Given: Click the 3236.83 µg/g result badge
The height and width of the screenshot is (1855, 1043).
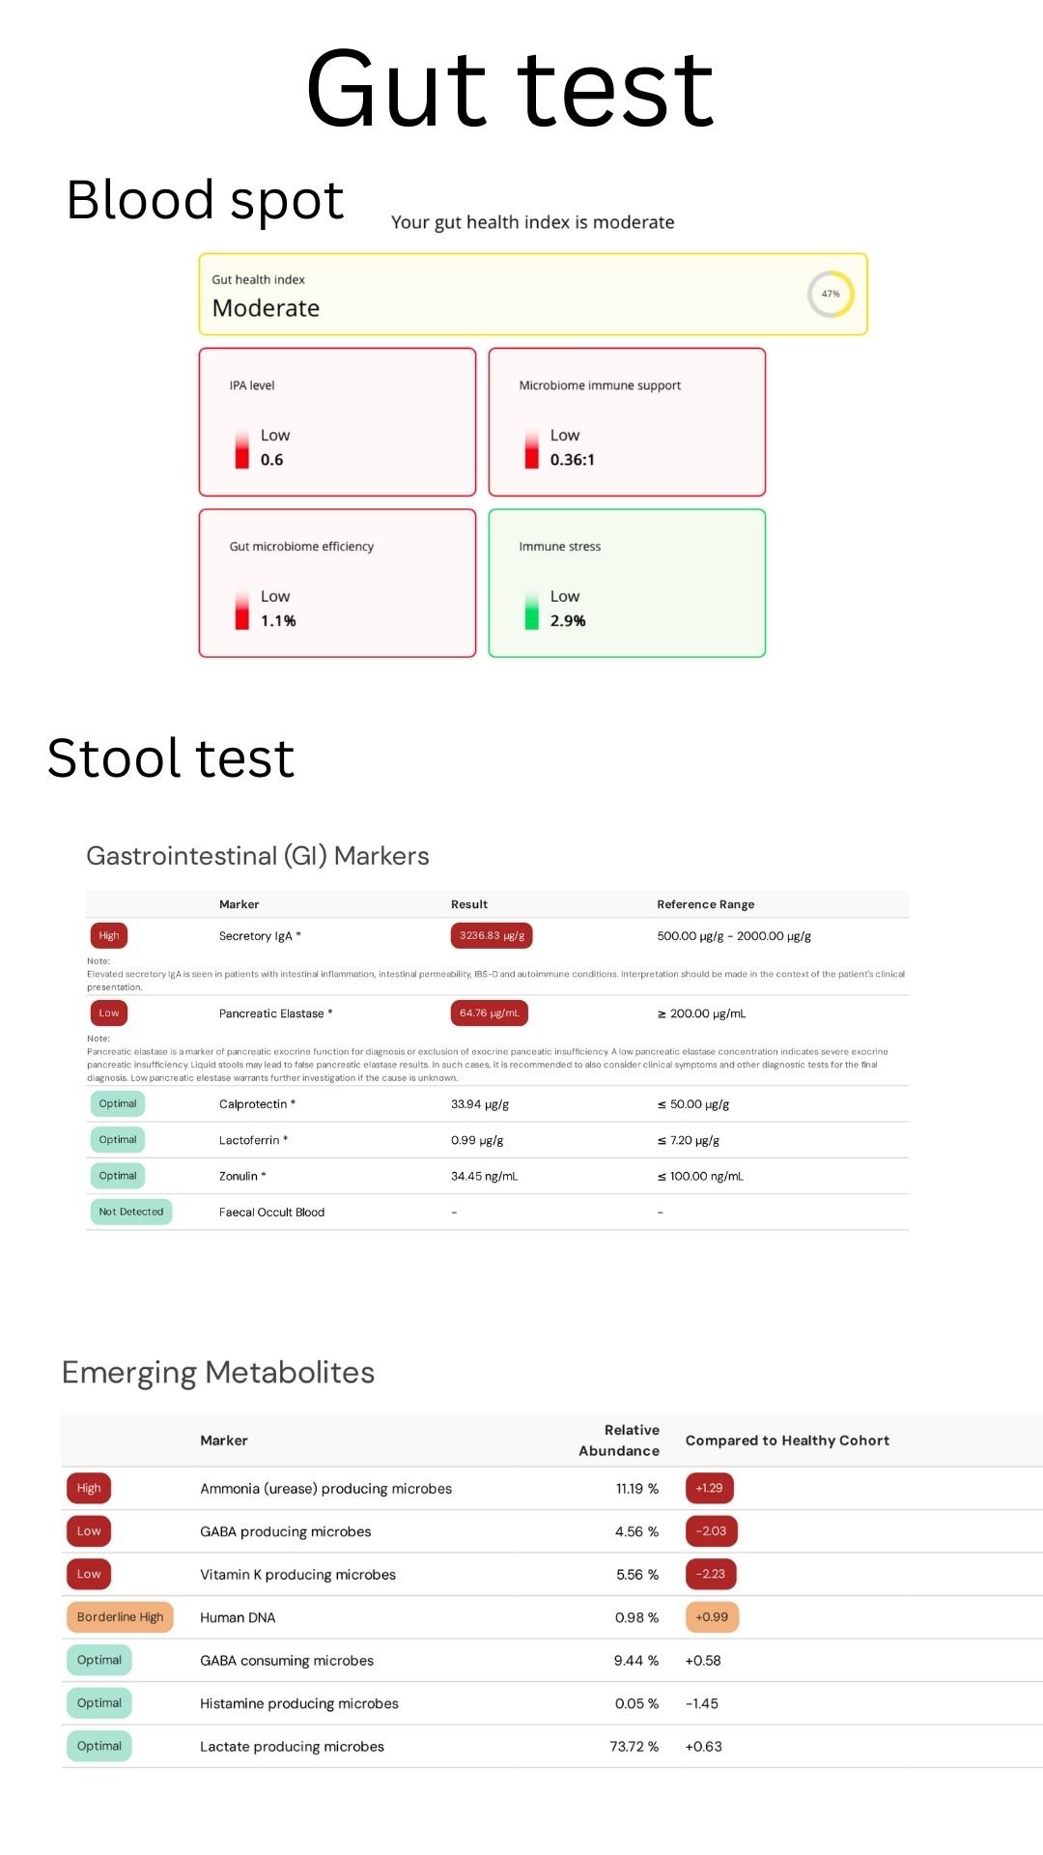Looking at the screenshot, I should [492, 935].
